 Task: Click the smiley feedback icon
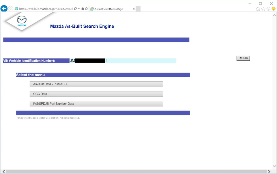(x=274, y=9)
